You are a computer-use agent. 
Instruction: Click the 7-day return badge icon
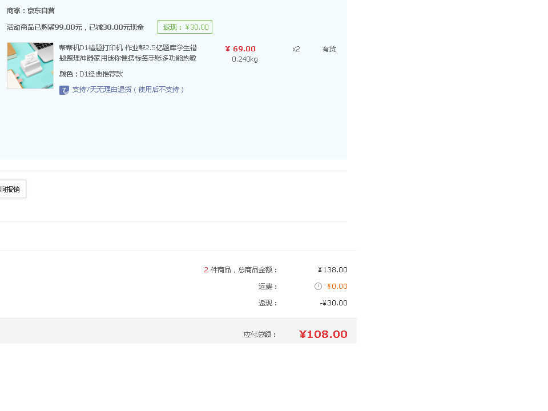(x=64, y=90)
